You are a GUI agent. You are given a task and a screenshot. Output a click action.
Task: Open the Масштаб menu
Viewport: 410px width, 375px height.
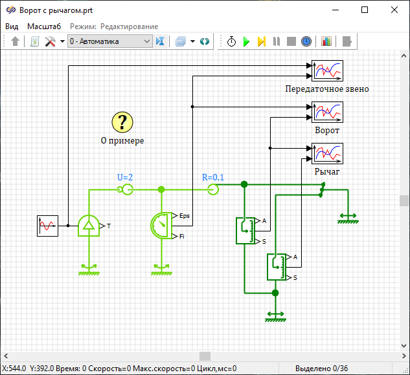coord(44,27)
